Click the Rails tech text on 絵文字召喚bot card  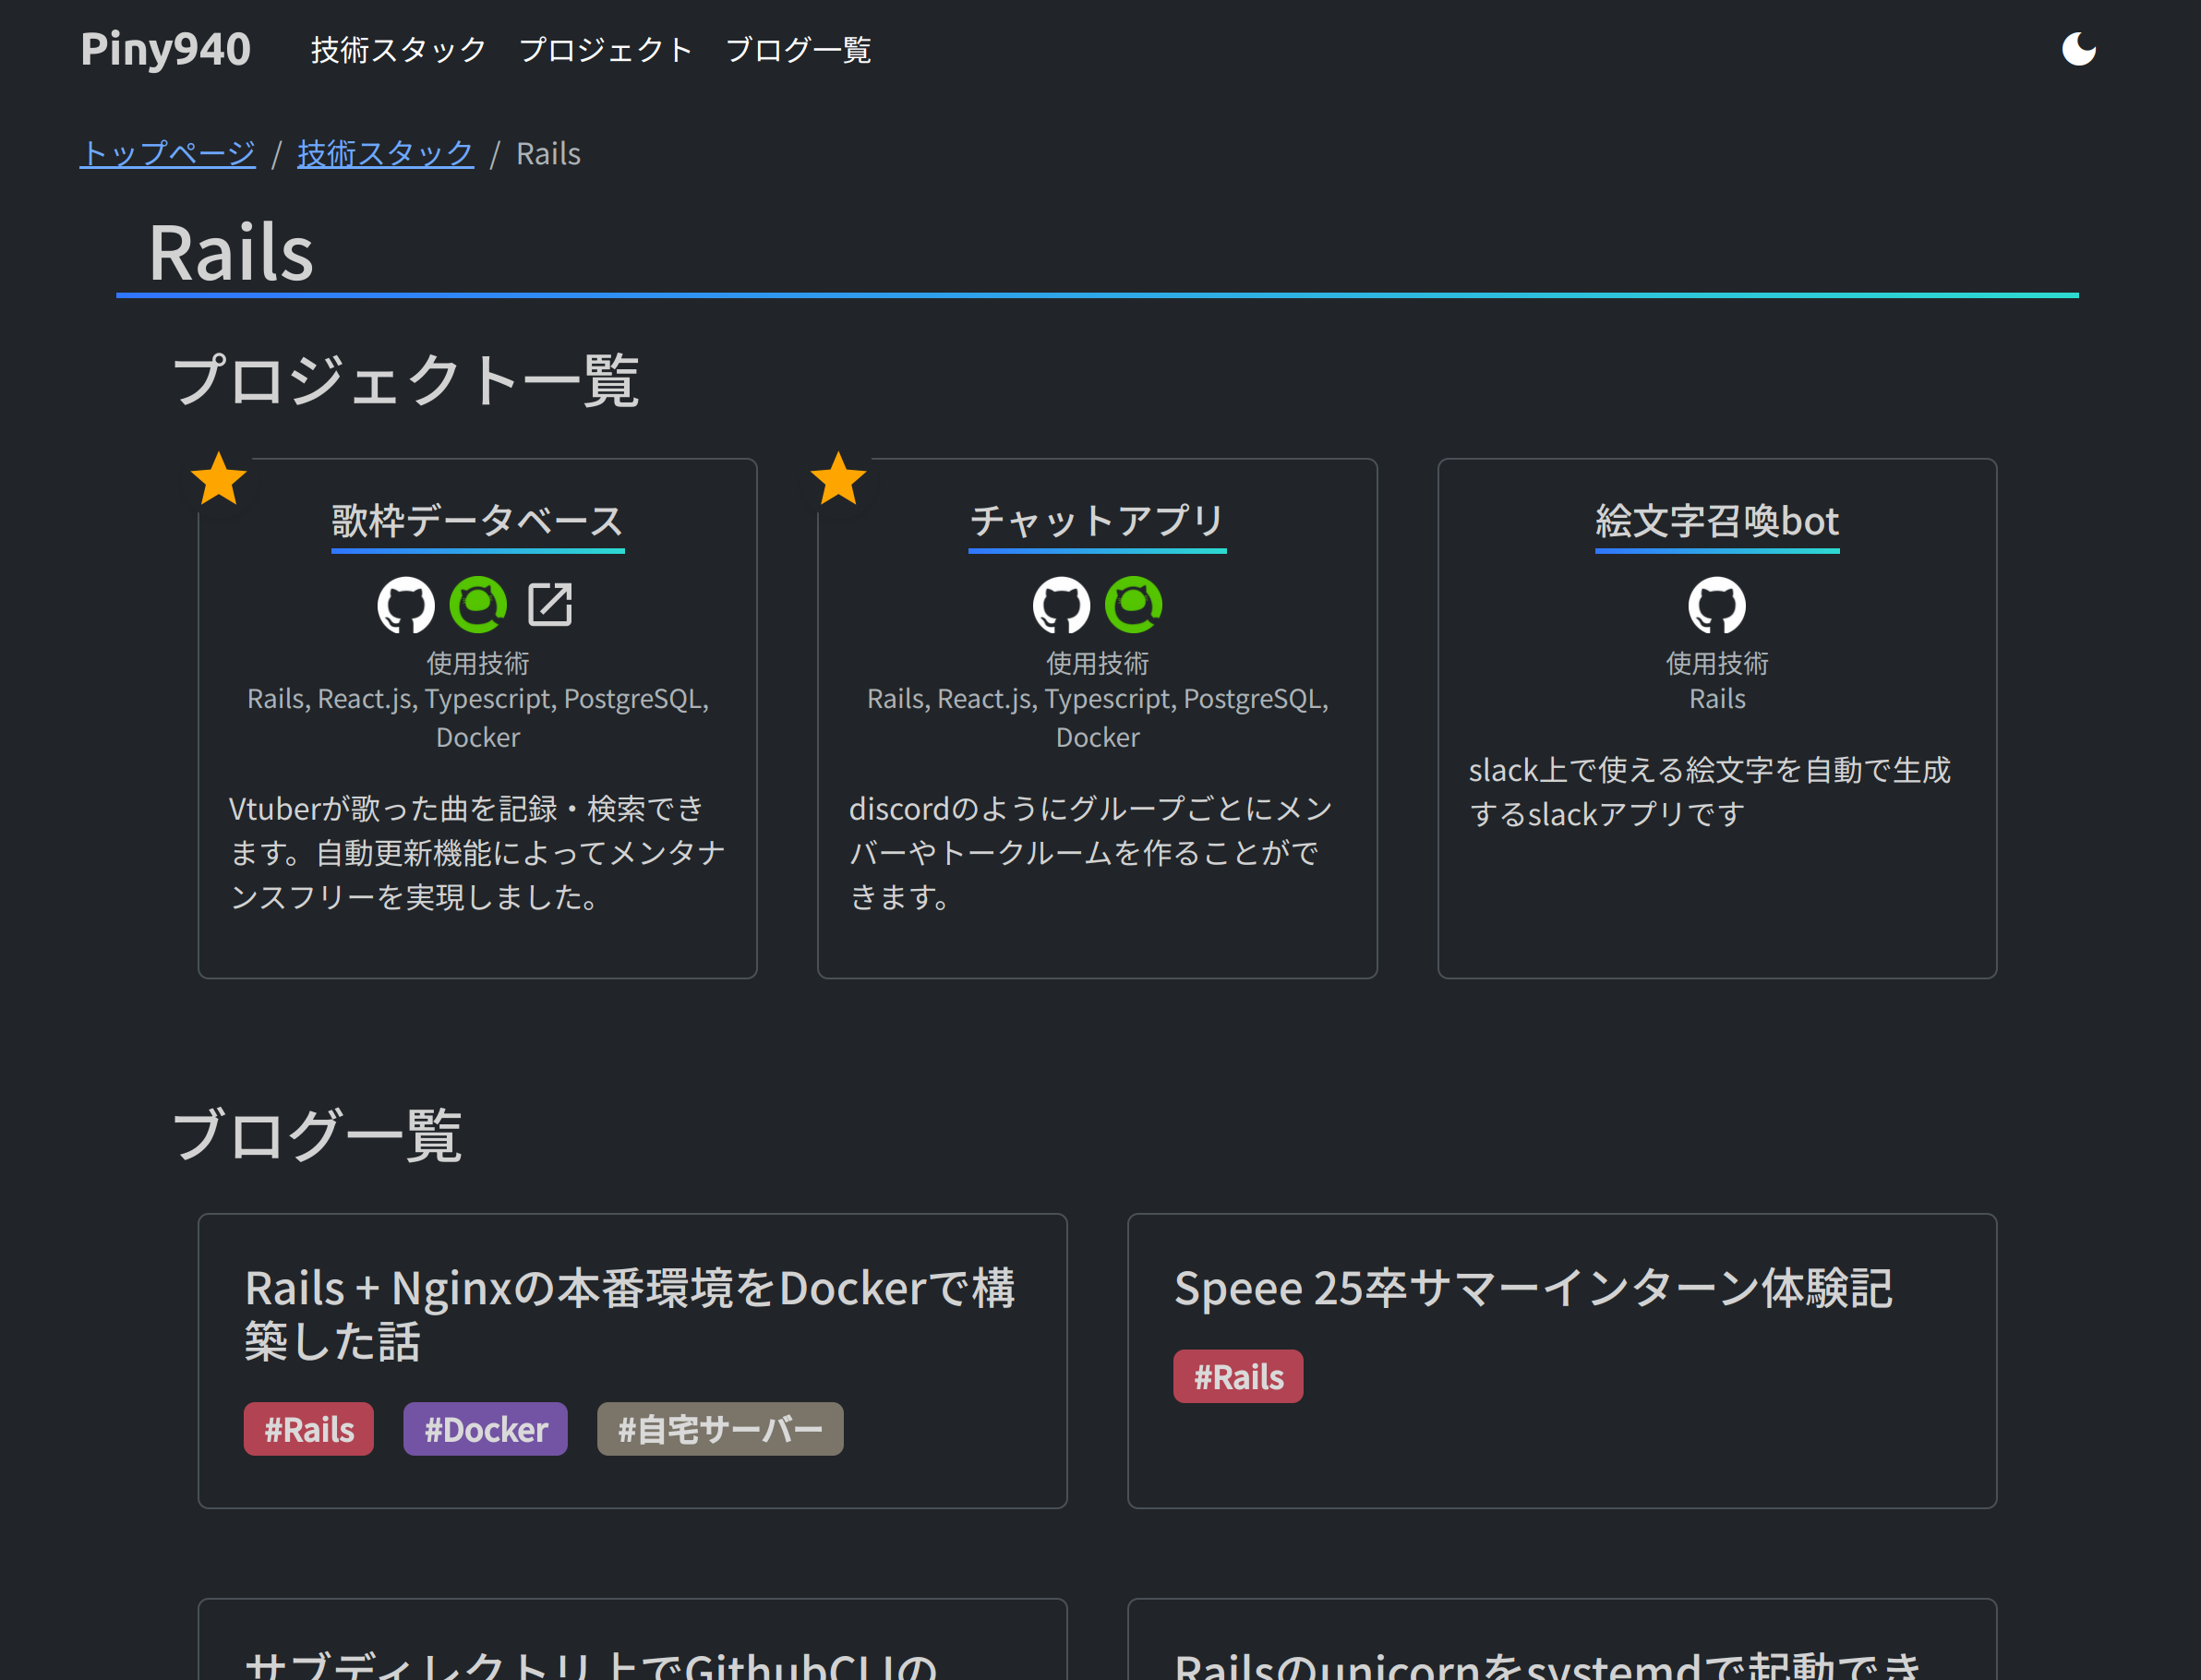coord(1717,699)
